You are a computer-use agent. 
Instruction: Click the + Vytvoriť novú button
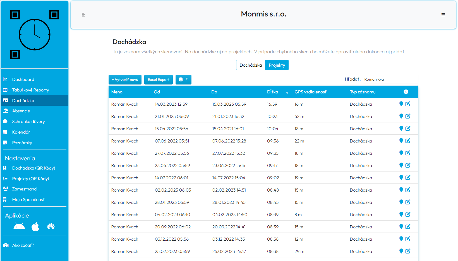click(125, 79)
